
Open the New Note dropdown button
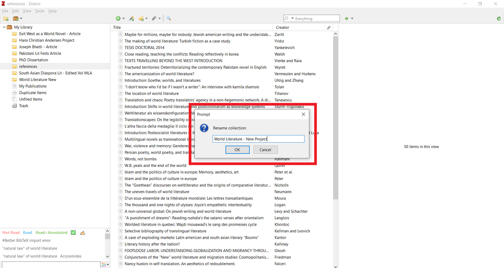tap(143, 18)
